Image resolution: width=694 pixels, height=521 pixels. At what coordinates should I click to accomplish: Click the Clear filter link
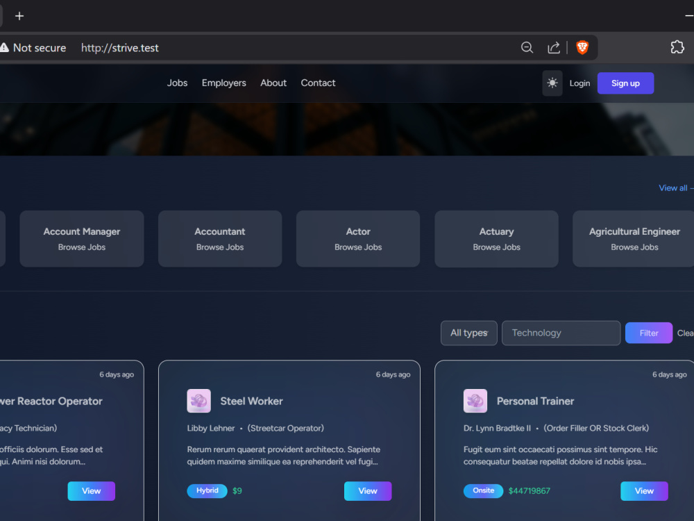685,333
